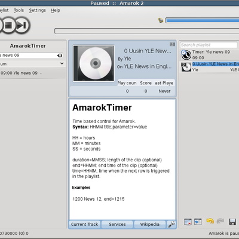Click the 'Syntax:' line in the applet
Viewport: 239px width, 239px height.
110,127
